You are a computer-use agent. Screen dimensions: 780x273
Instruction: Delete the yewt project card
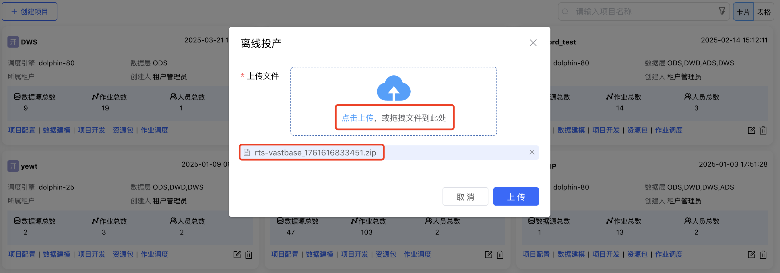(249, 255)
